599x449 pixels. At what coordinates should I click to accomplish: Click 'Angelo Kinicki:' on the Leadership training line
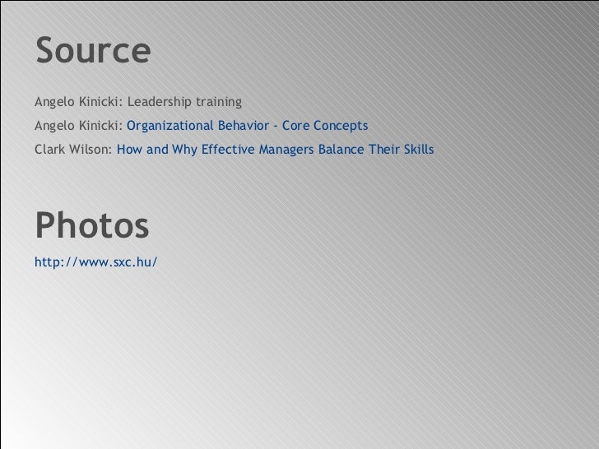pyautogui.click(x=79, y=103)
